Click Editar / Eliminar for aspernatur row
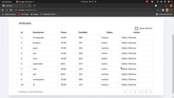Viewport: 174px width, 98px height. pos(129,64)
